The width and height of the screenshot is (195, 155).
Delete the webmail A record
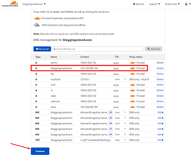click(x=160, y=102)
